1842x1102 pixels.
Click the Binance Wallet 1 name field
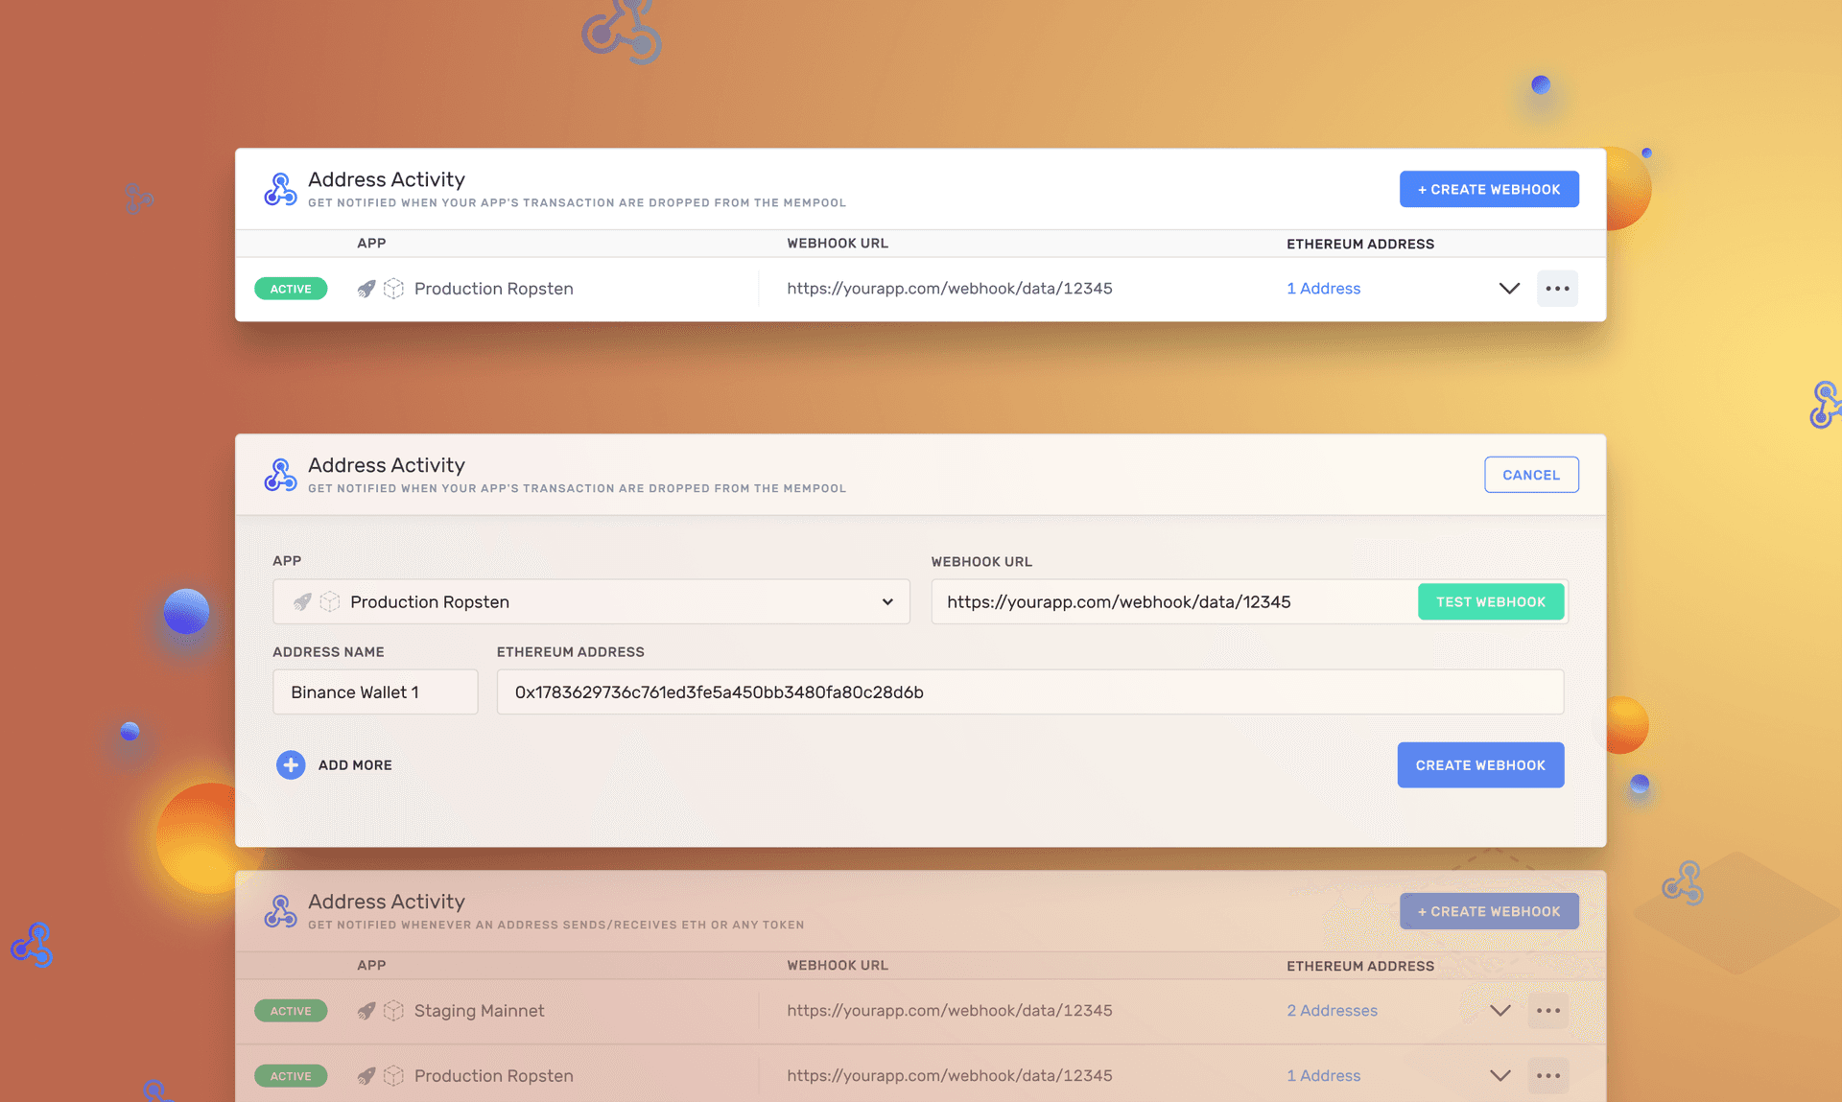pos(374,692)
